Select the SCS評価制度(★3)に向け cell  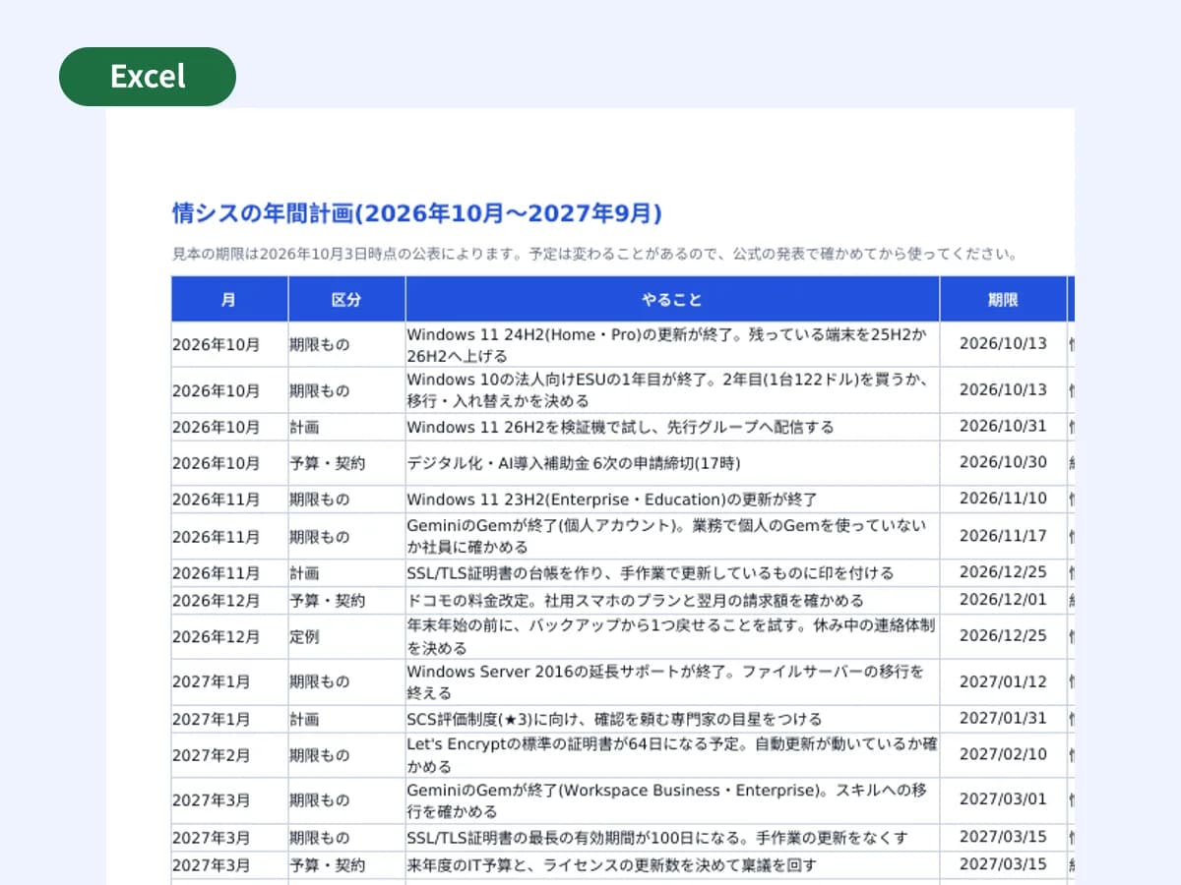coord(672,719)
